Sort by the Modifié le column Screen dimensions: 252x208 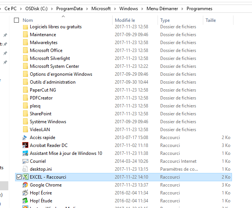[x=125, y=20]
